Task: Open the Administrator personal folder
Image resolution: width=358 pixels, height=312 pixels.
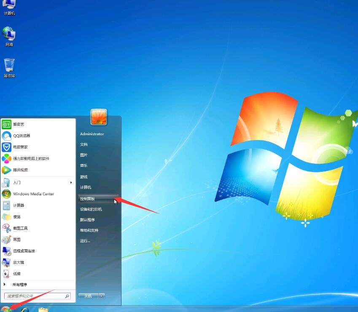Action: point(92,134)
